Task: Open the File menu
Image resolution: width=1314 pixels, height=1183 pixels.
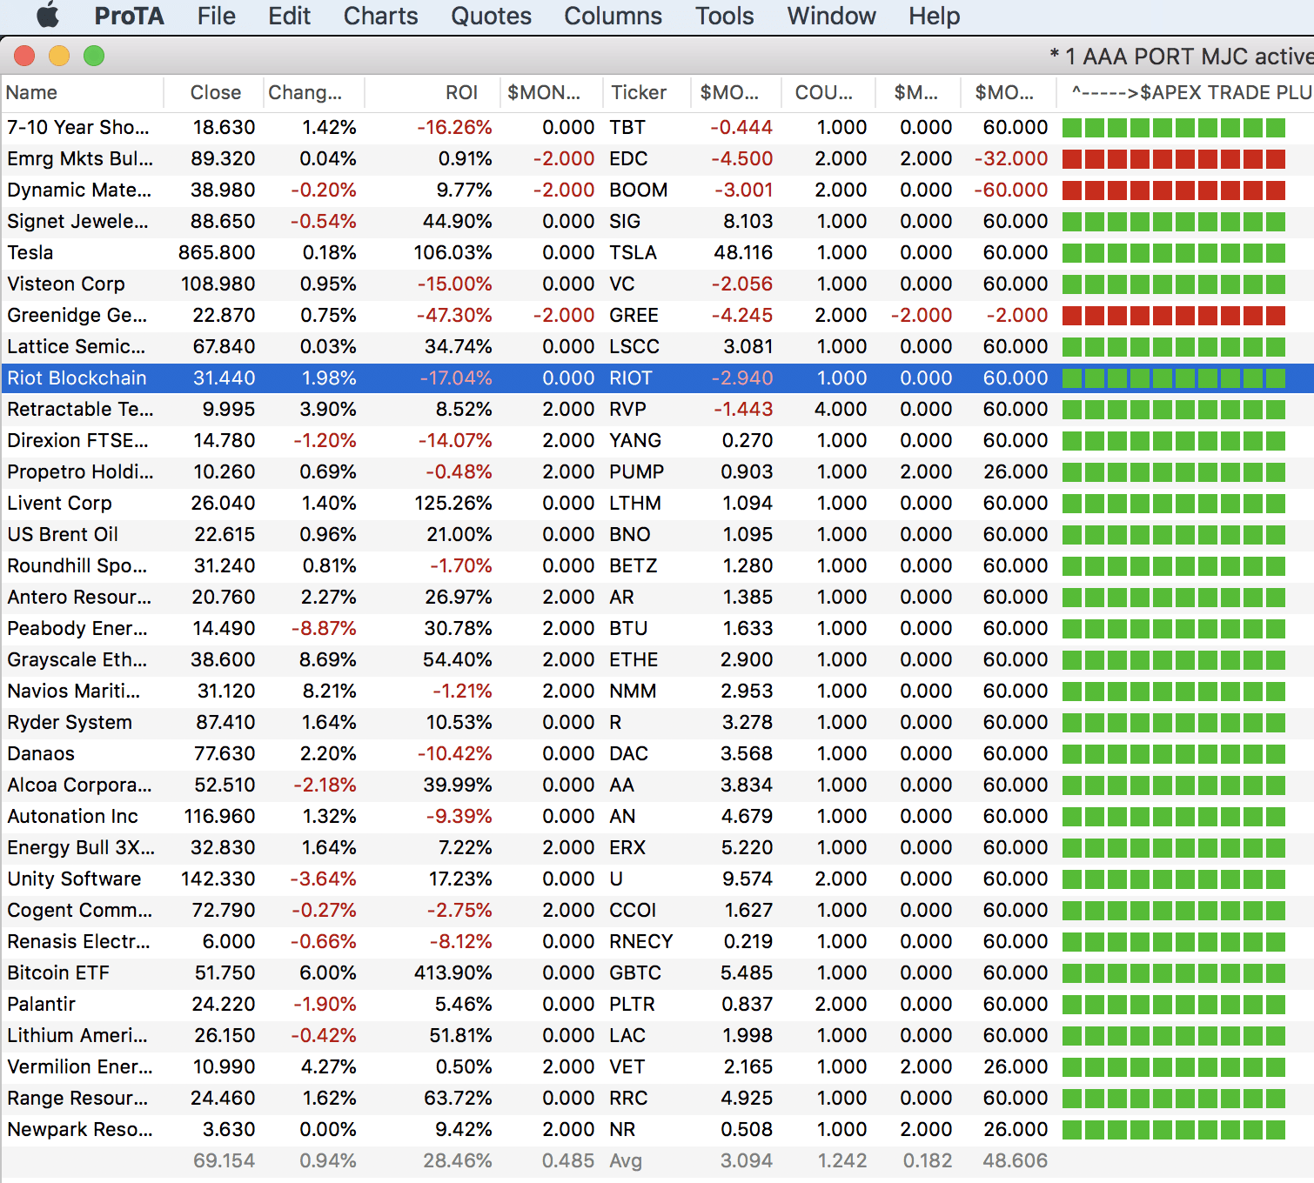Action: tap(217, 16)
